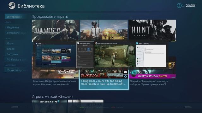Click the Продолжайте играть heading
The width and height of the screenshot is (202, 113).
(50, 17)
